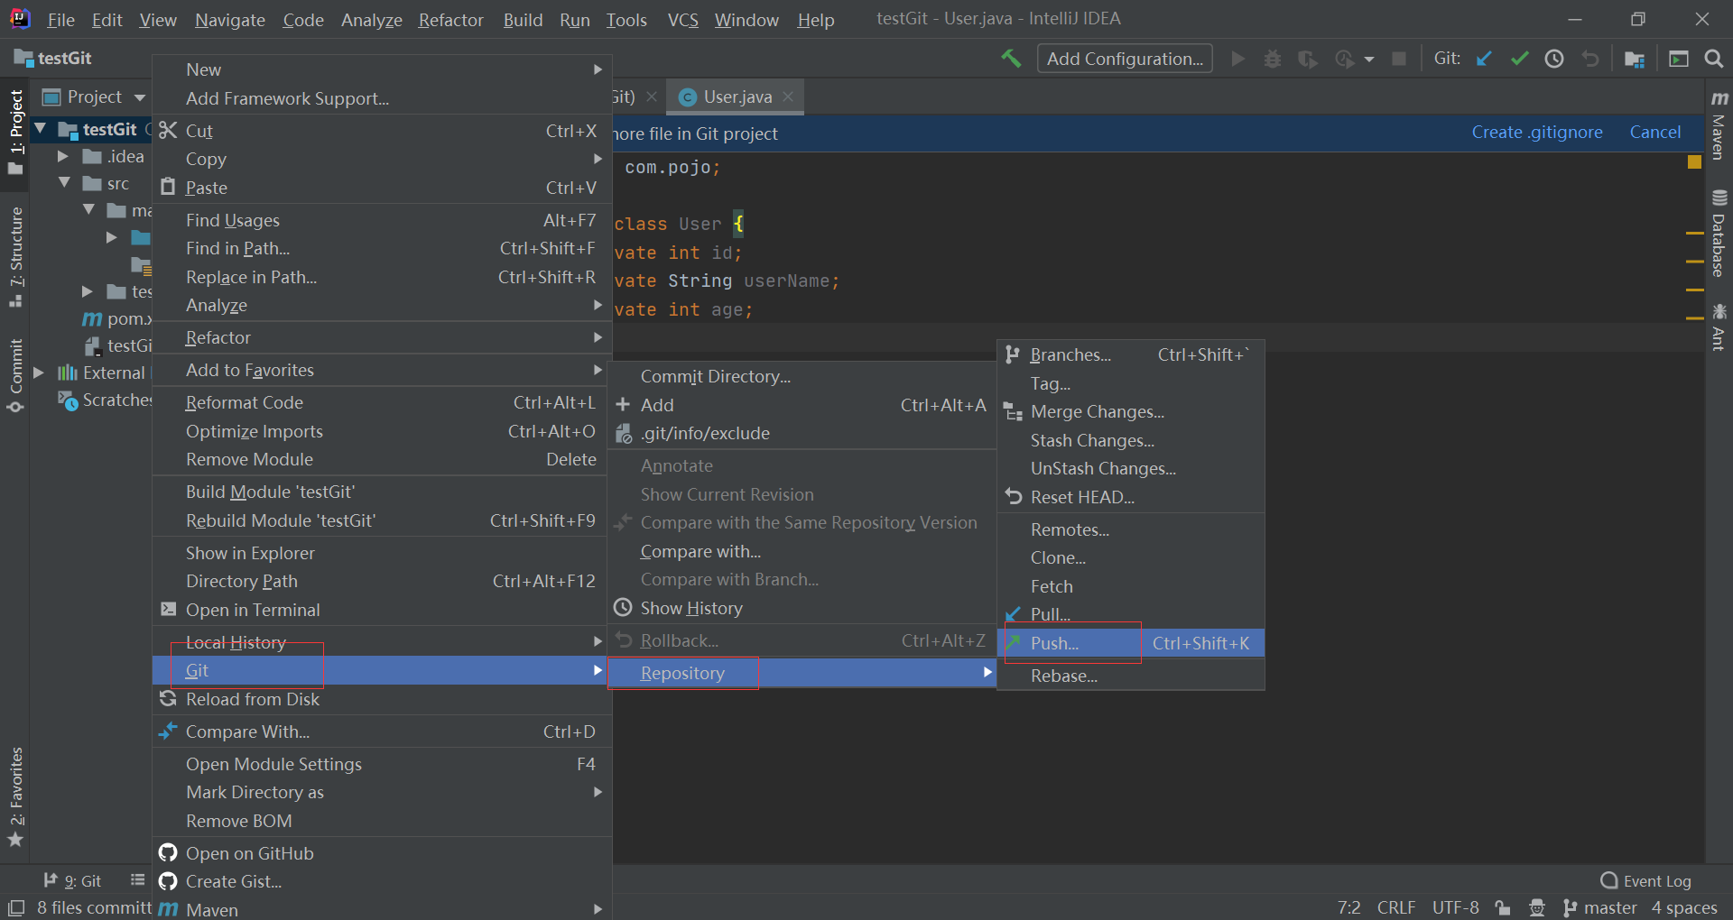Choose Open on GitHub menu entry
The height and width of the screenshot is (920, 1733).
382,853
